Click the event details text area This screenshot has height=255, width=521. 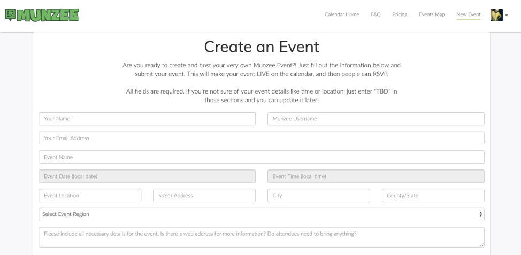point(262,237)
